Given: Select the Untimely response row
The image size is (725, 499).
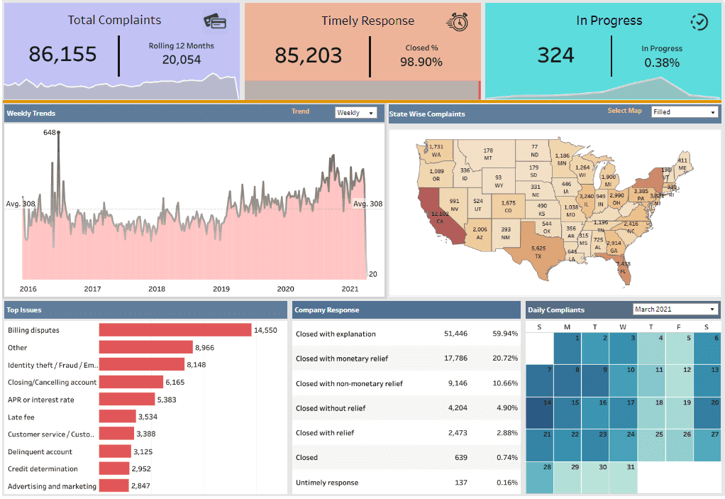Looking at the screenshot, I should (406, 483).
